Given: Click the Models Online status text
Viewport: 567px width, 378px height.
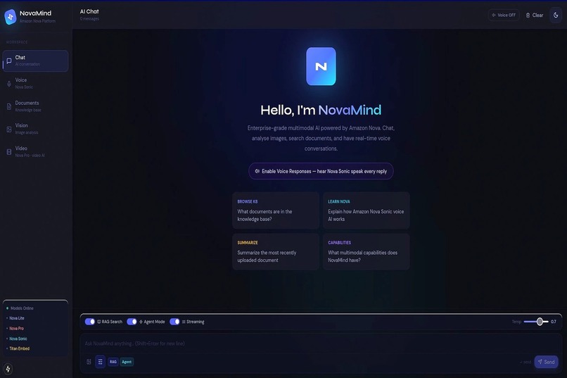Looking at the screenshot, I should click(x=22, y=308).
